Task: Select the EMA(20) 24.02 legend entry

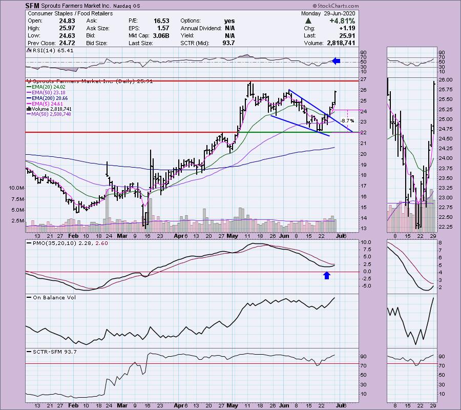Action: pyautogui.click(x=46, y=87)
